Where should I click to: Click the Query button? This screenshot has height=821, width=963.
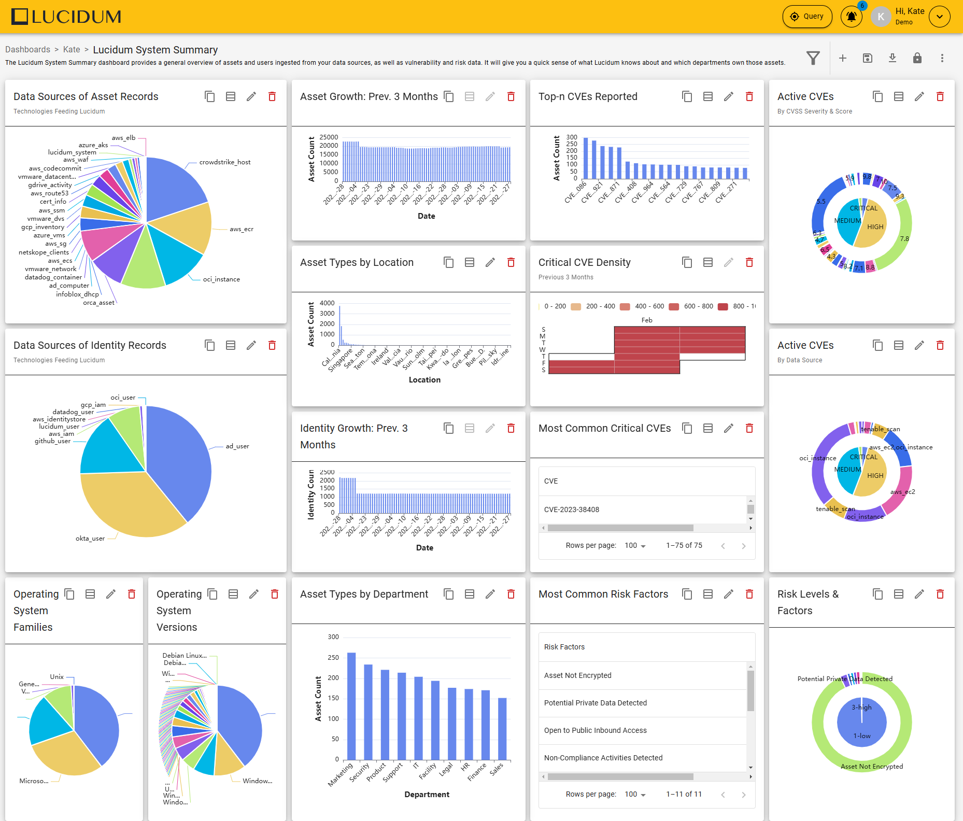(807, 17)
